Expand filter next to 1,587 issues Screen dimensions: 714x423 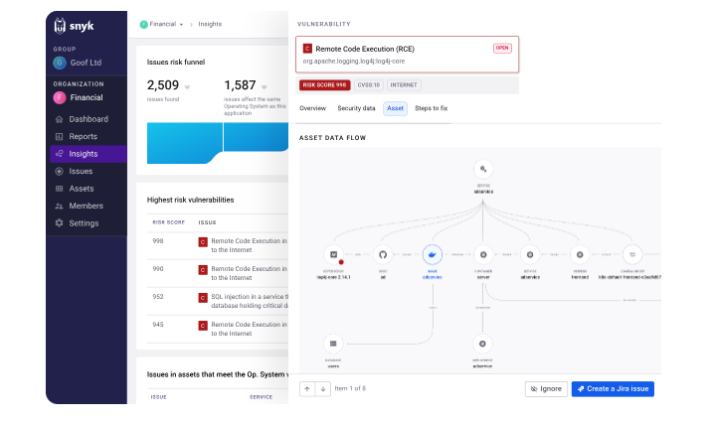265,86
